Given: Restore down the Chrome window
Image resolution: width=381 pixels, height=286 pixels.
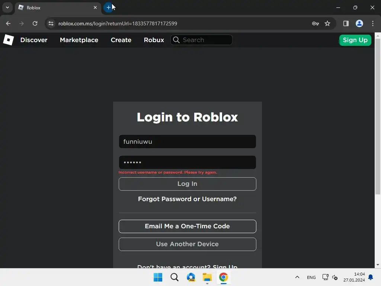Looking at the screenshot, I should 355,7.
